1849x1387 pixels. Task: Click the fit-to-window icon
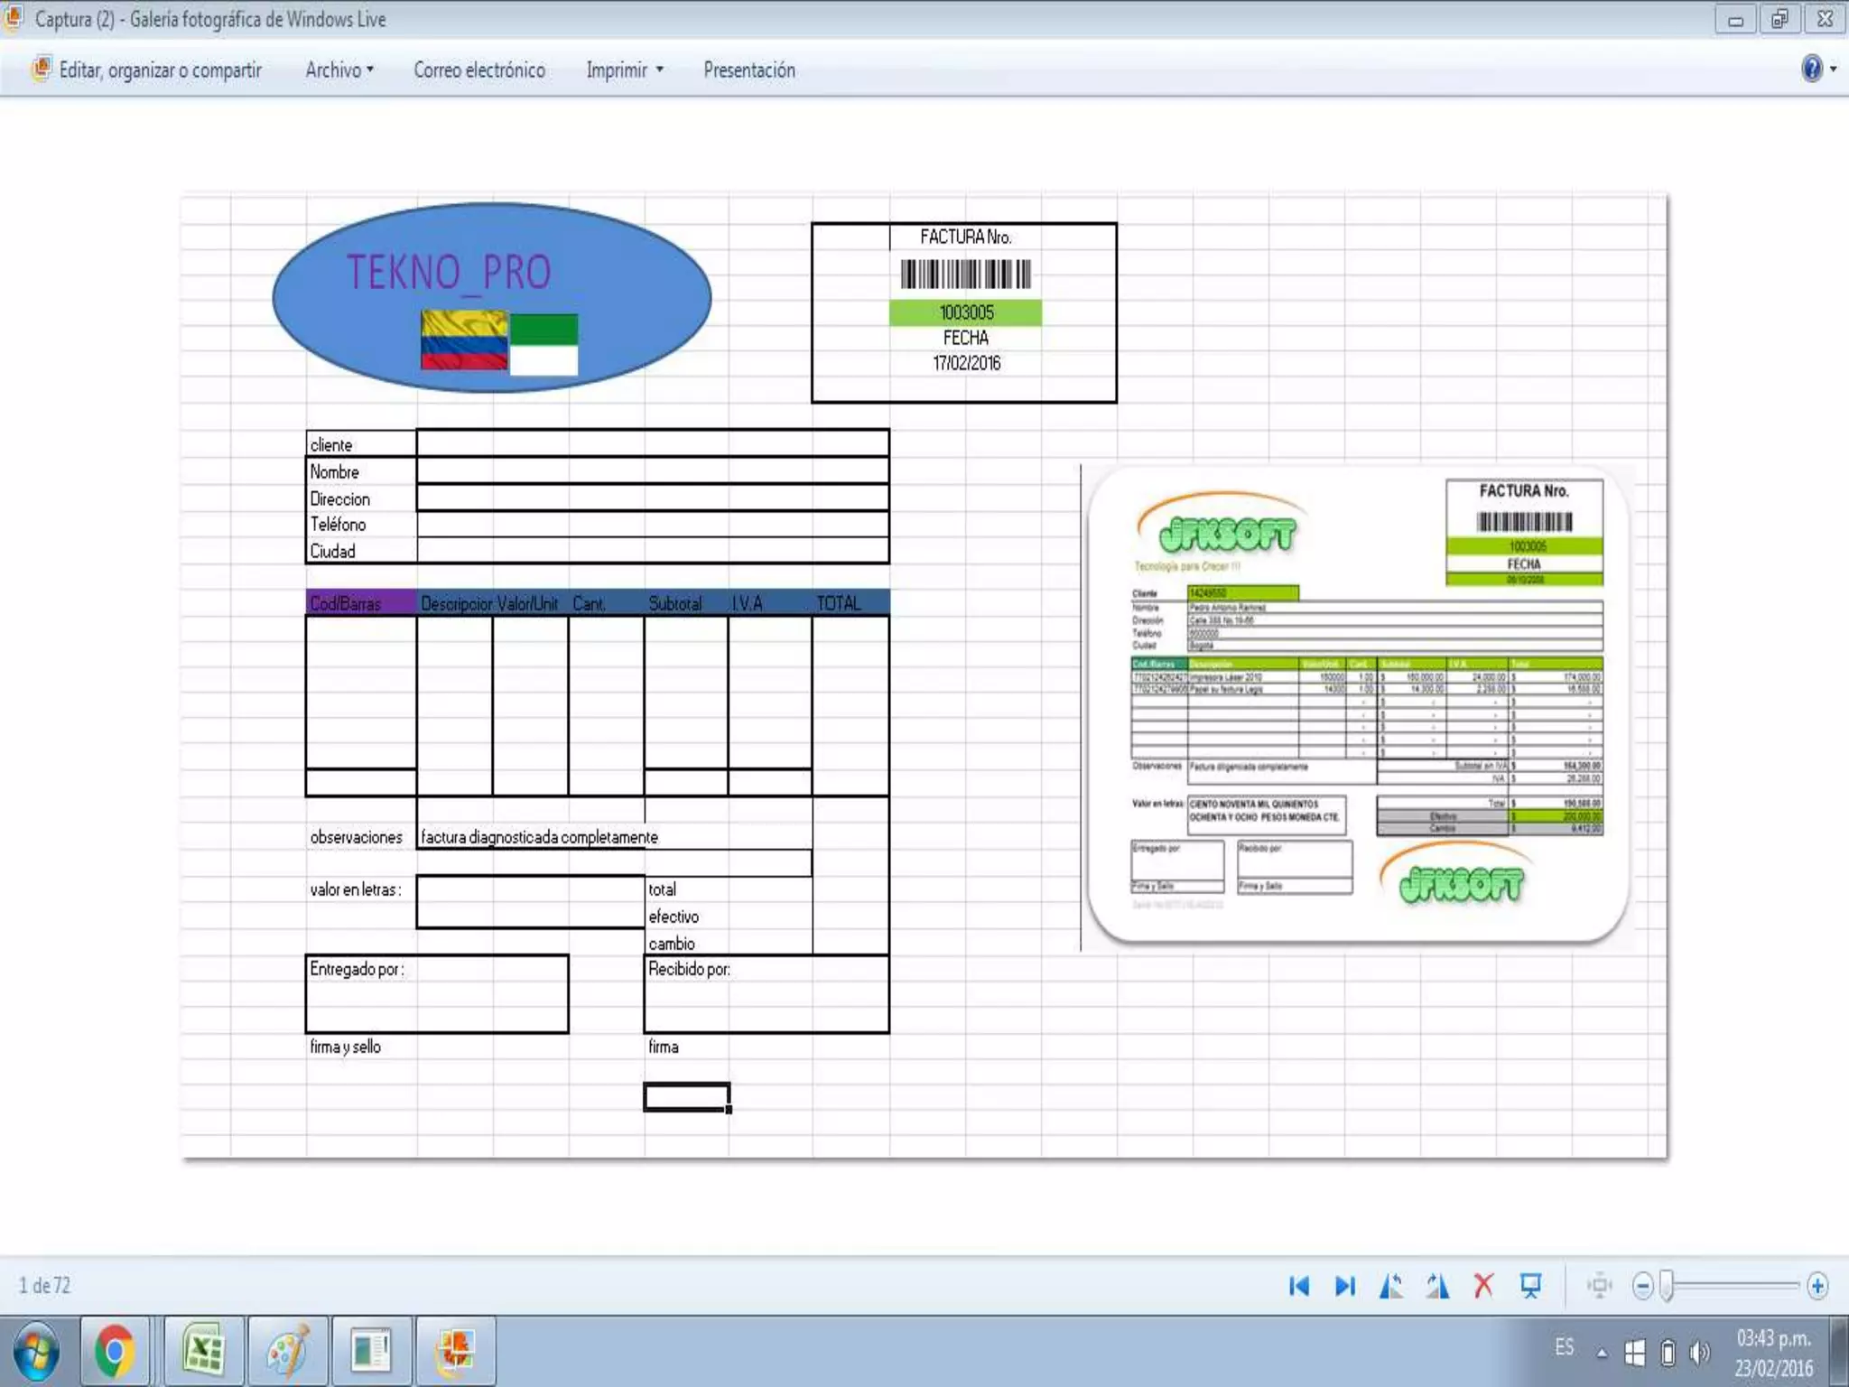coord(1599,1286)
